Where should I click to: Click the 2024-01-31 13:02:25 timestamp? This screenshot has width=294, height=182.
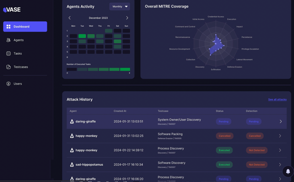pyautogui.click(x=129, y=136)
